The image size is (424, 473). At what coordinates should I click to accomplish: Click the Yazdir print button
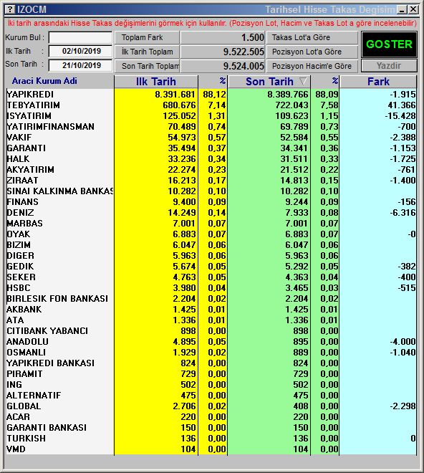[x=389, y=66]
